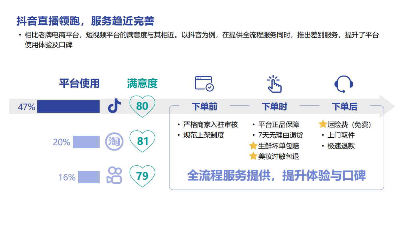Click the text 全流程服务提供，提升体验与口碑
This screenshot has height=229, width=409.
(277, 176)
